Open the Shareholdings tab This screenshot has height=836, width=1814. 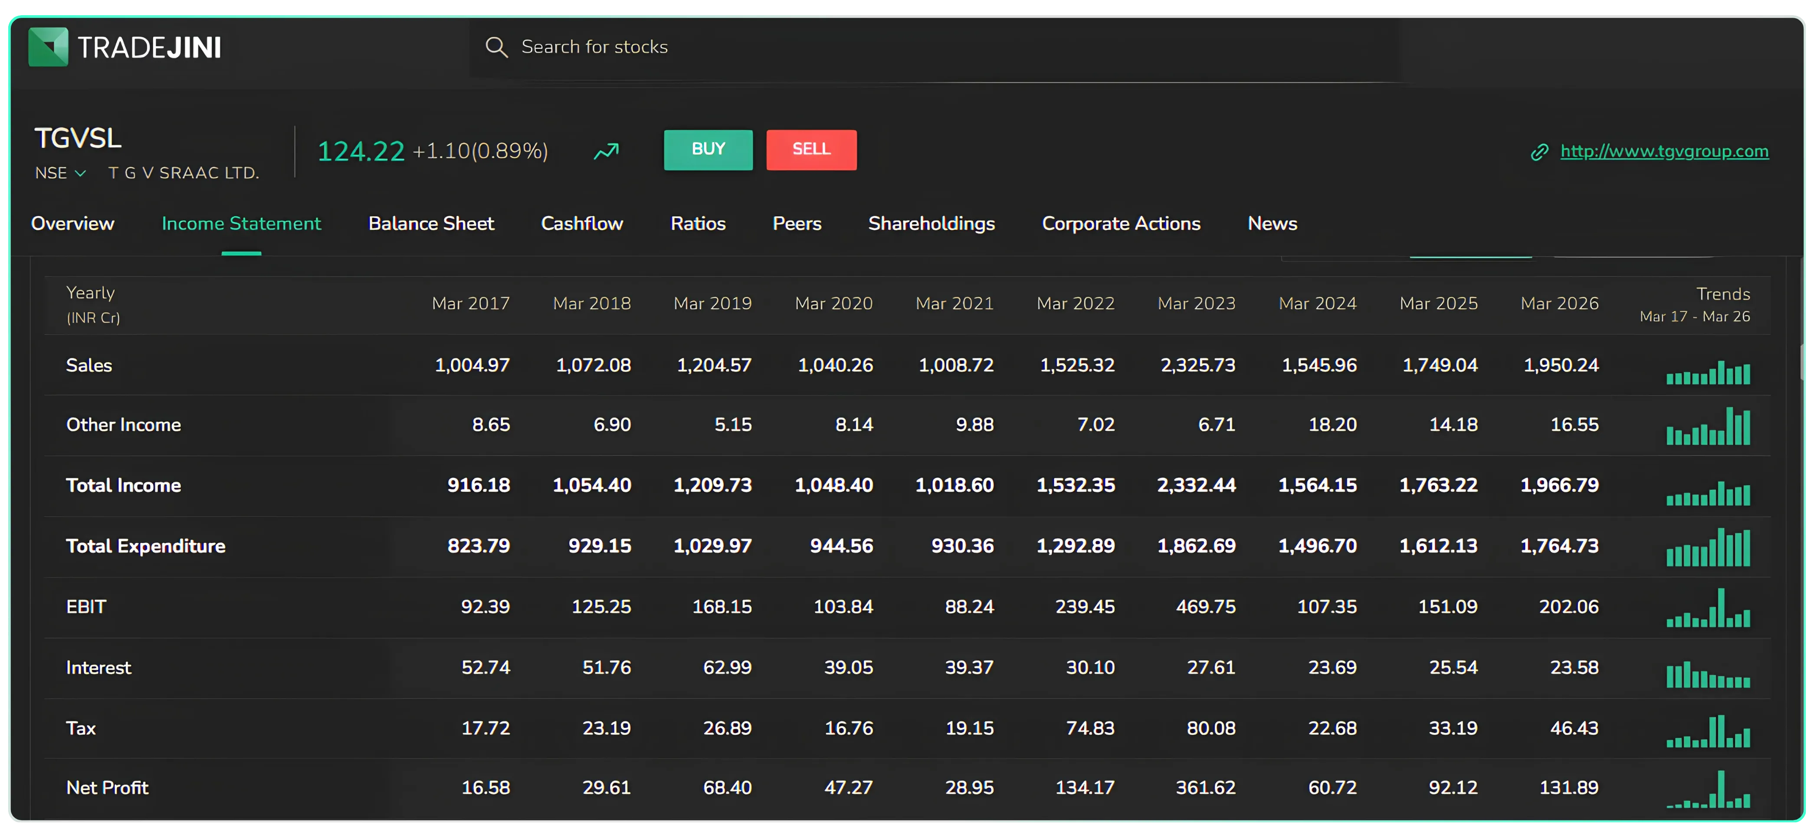click(931, 223)
